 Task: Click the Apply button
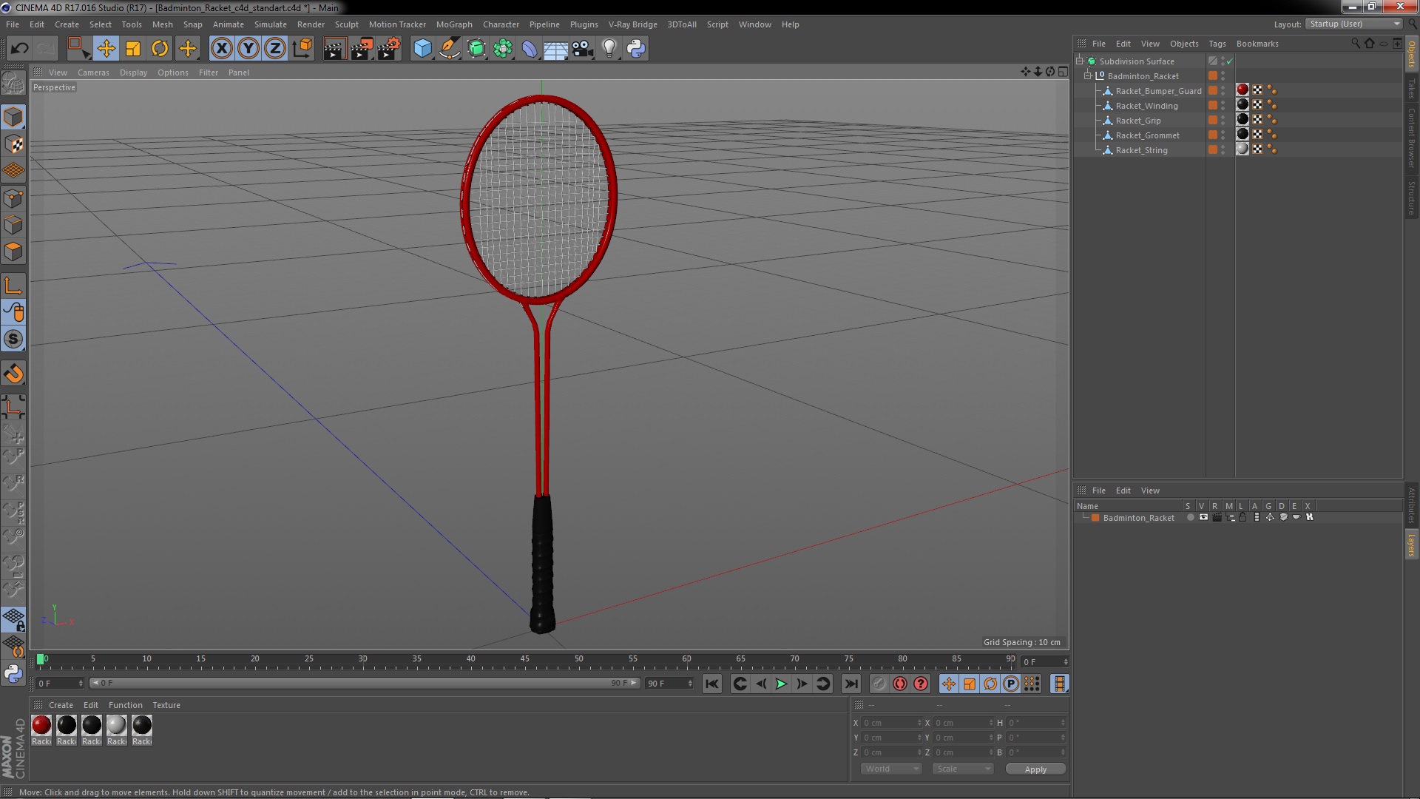click(x=1035, y=769)
